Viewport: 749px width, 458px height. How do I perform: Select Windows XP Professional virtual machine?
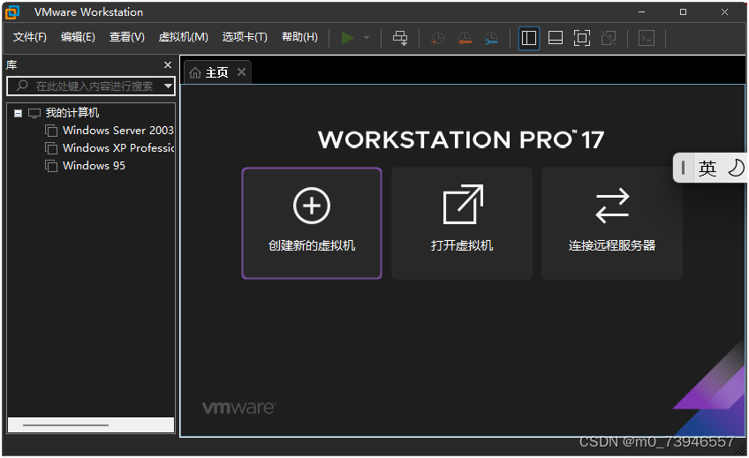118,148
